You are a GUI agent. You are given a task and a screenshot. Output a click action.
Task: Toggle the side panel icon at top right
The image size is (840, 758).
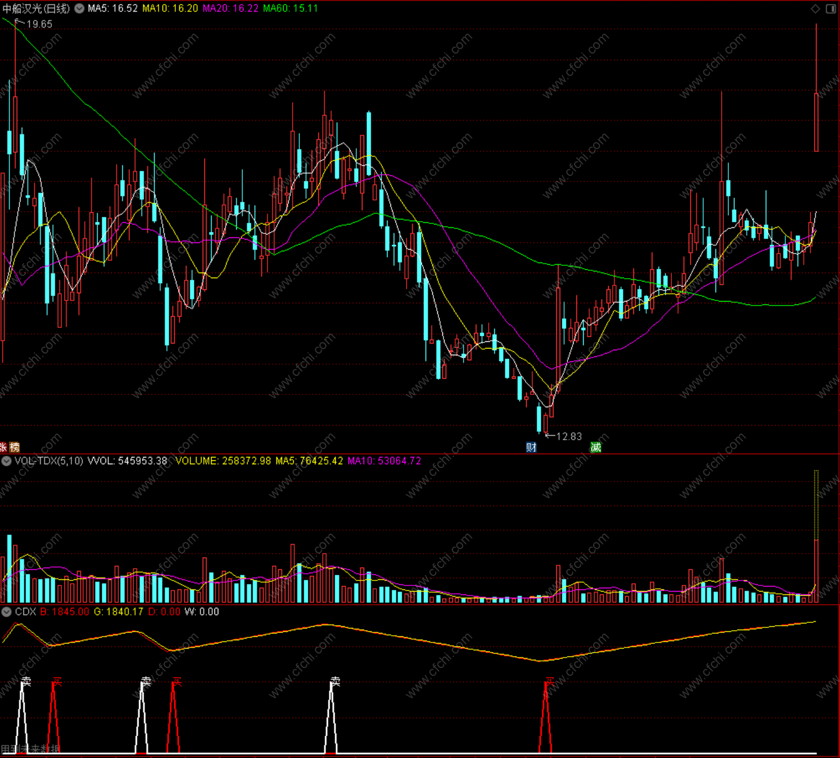(x=831, y=8)
